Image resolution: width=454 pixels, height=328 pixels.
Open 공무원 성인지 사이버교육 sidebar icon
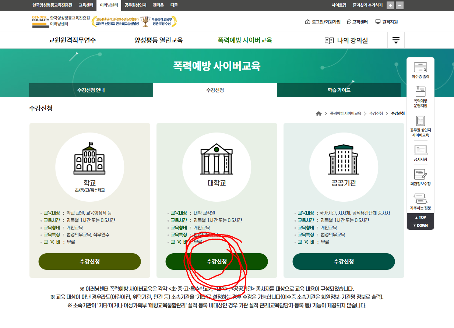(x=420, y=121)
